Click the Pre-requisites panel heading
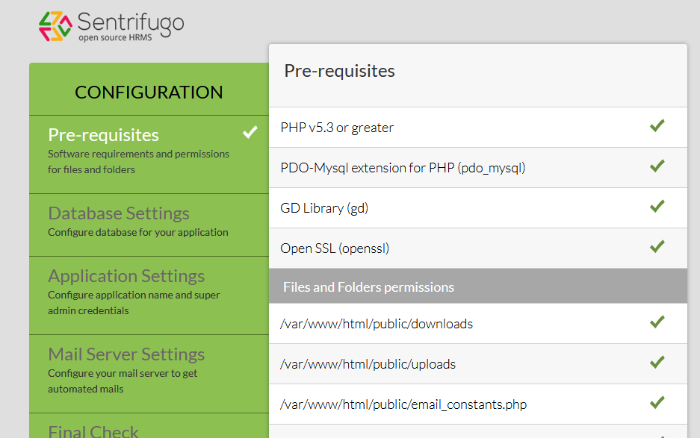The width and height of the screenshot is (700, 438). point(339,71)
